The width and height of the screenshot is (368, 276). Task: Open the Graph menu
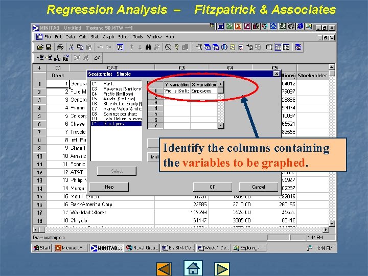[x=108, y=37]
